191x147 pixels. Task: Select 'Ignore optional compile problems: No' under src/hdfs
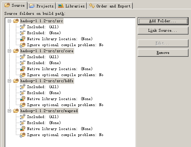[x=65, y=105]
